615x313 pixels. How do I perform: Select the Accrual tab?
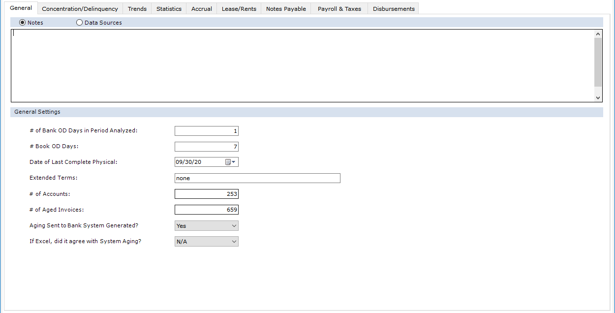coord(202,9)
